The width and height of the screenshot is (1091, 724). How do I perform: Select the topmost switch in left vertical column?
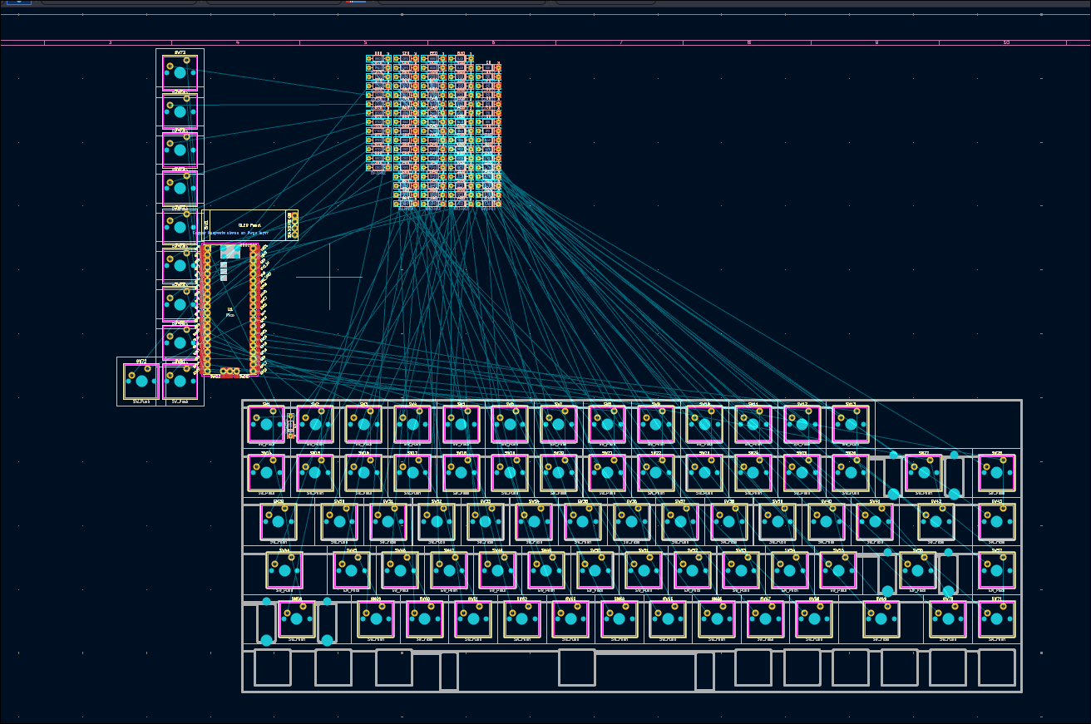click(x=180, y=72)
